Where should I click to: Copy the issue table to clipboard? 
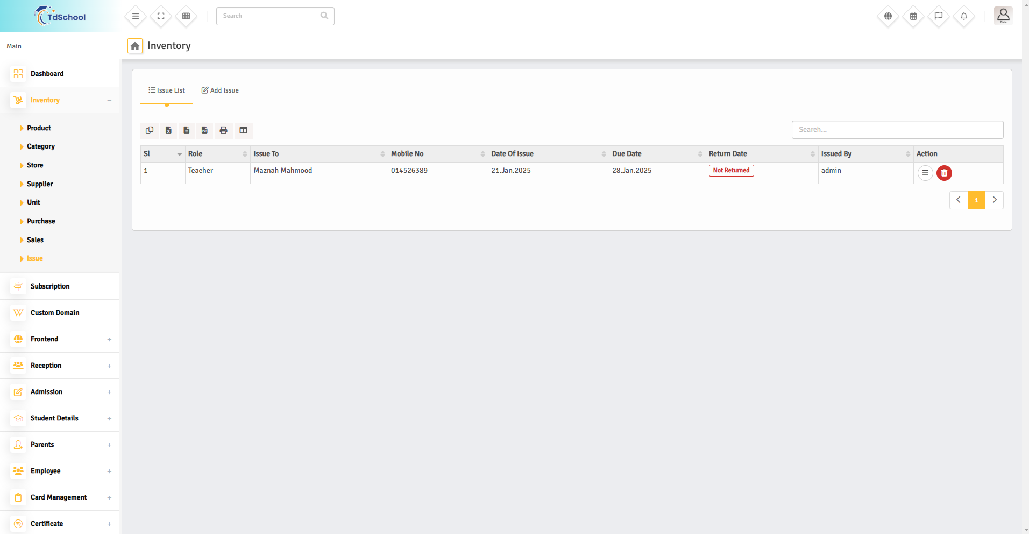point(150,130)
